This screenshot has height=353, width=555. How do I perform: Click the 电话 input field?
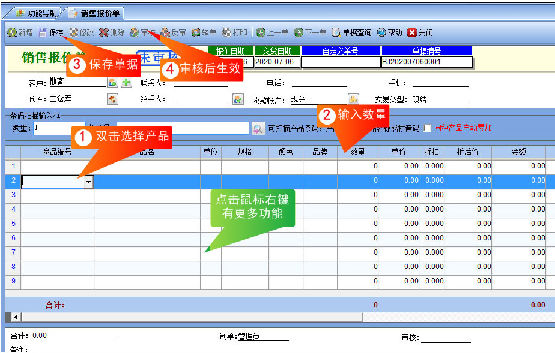[320, 82]
